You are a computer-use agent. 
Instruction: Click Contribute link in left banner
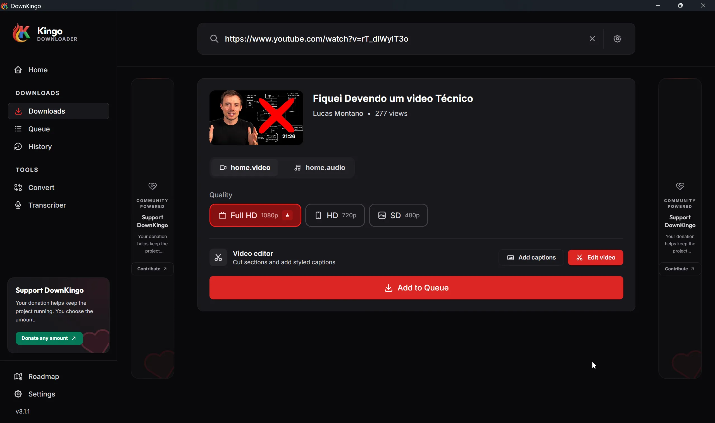click(x=152, y=269)
